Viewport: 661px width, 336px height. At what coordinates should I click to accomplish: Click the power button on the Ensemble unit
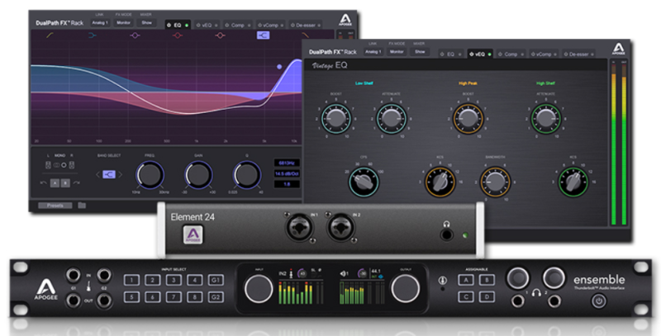pyautogui.click(x=600, y=301)
